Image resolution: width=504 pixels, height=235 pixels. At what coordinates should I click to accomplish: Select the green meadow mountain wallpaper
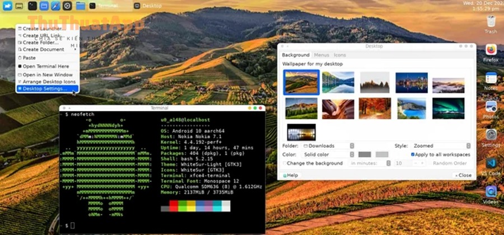tap(301, 108)
